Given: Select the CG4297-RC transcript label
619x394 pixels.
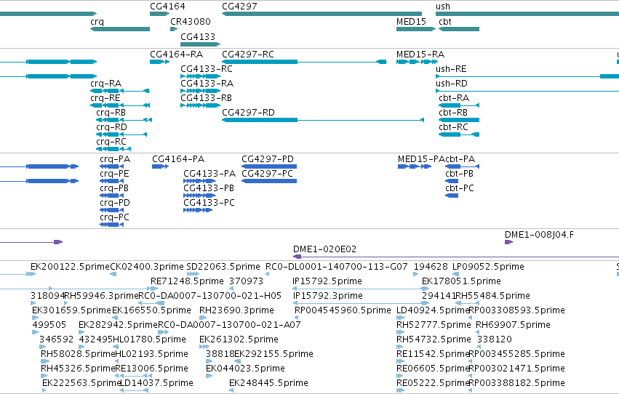Looking at the screenshot, I should click(x=248, y=54).
